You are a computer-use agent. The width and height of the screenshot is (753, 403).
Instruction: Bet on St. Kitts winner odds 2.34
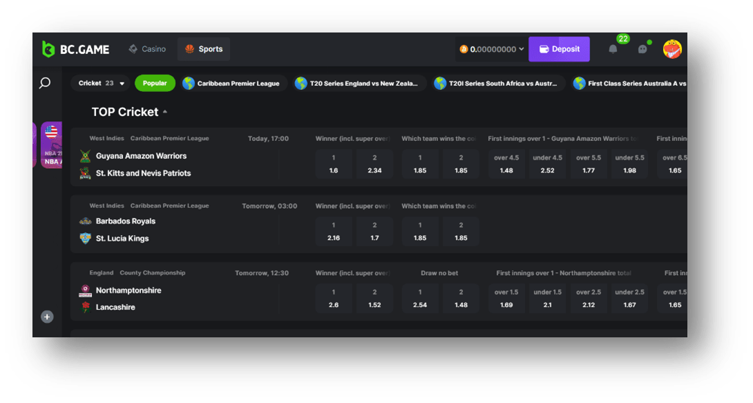374,164
